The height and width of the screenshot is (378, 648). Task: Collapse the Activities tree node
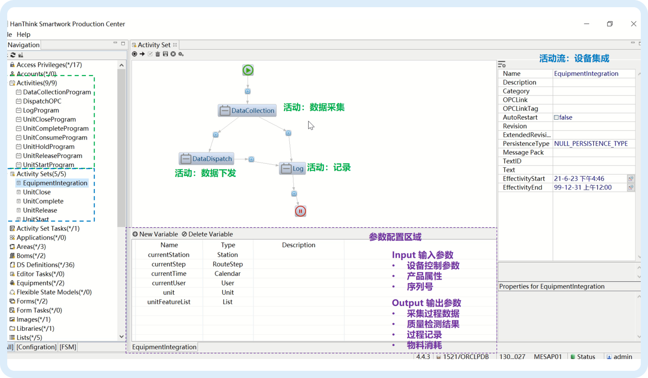(12, 83)
